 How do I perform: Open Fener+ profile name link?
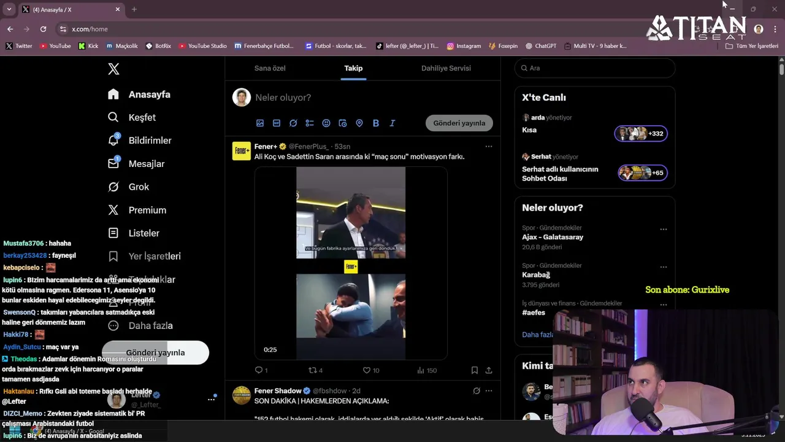pyautogui.click(x=266, y=146)
